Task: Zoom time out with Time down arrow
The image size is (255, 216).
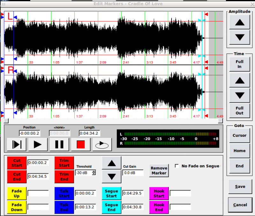Action: (239, 95)
